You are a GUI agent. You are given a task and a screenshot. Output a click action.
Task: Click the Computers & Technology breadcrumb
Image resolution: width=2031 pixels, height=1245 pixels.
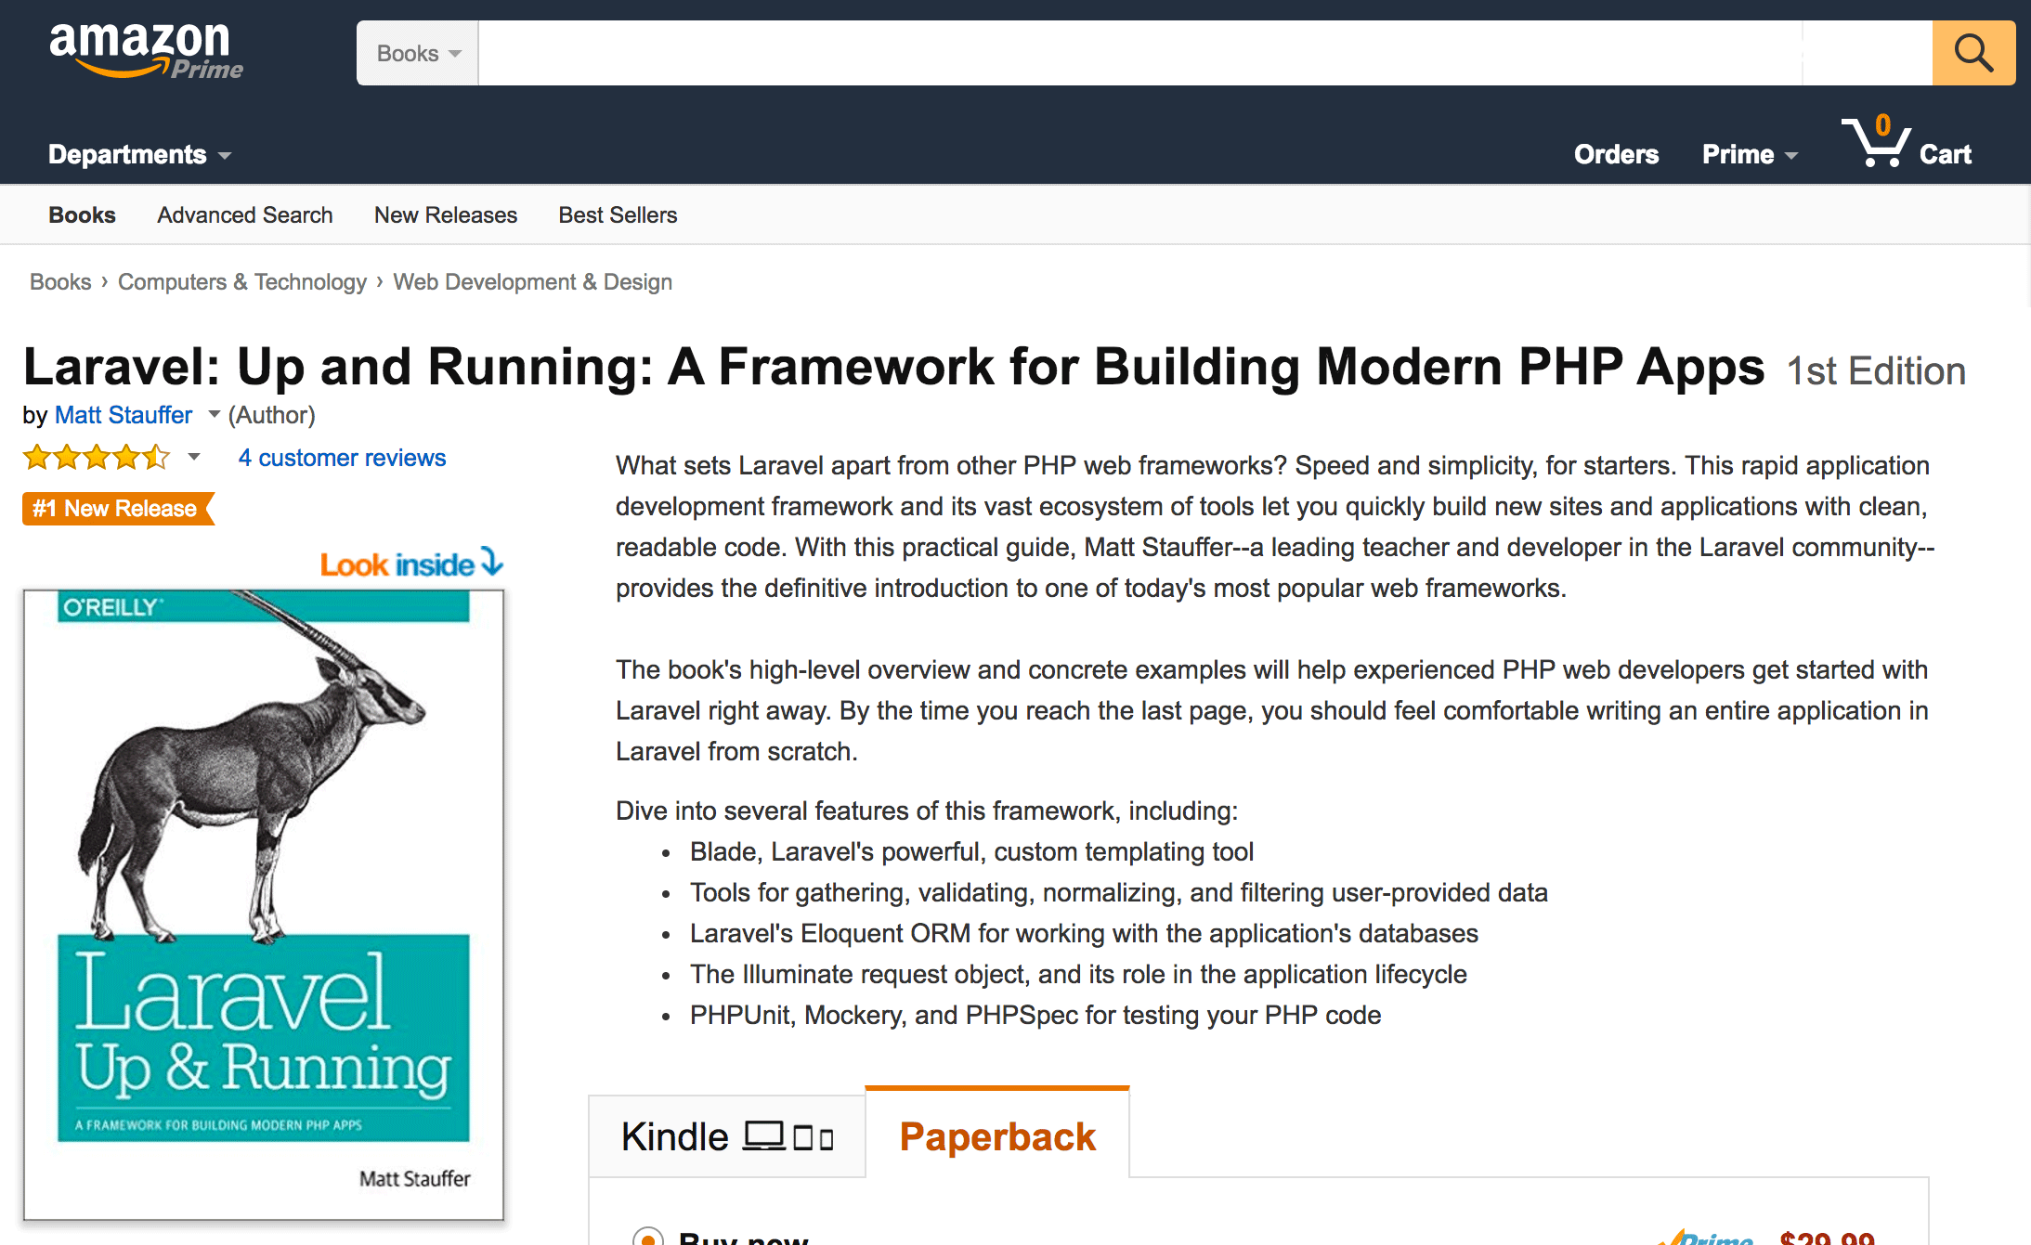click(x=242, y=281)
